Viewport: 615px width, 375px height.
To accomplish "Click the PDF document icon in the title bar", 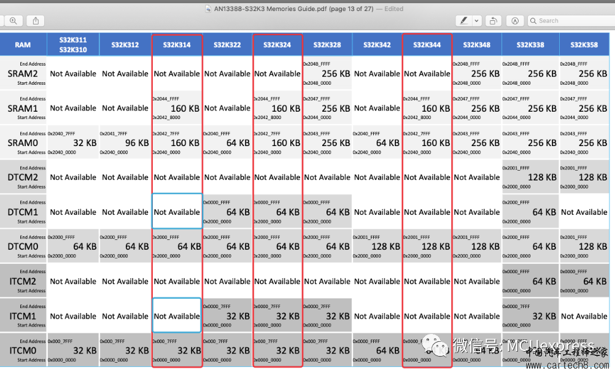I will click(208, 9).
